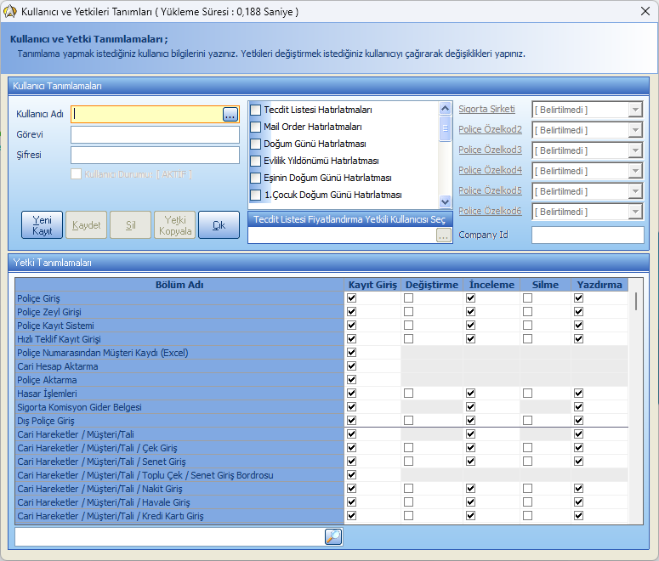Click the Company Id input field
Viewport: 659px width, 561px height.
[x=588, y=235]
